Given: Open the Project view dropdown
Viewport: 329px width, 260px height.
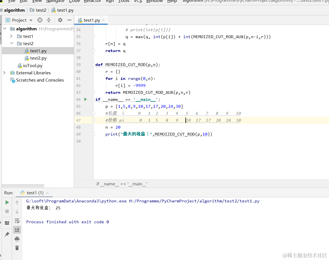Looking at the screenshot, I should coord(31,20).
